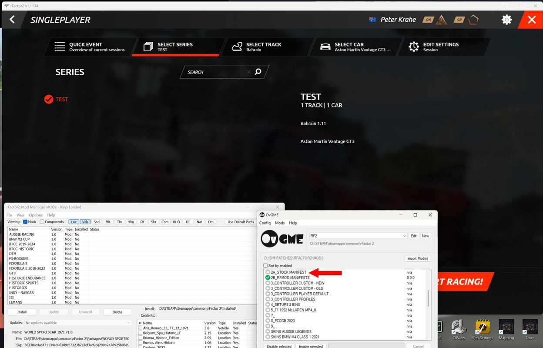Click Delete in Mod Manager
This screenshot has height=348, width=543.
117,312
